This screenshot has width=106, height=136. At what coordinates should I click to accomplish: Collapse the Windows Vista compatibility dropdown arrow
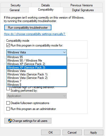tap(64, 52)
